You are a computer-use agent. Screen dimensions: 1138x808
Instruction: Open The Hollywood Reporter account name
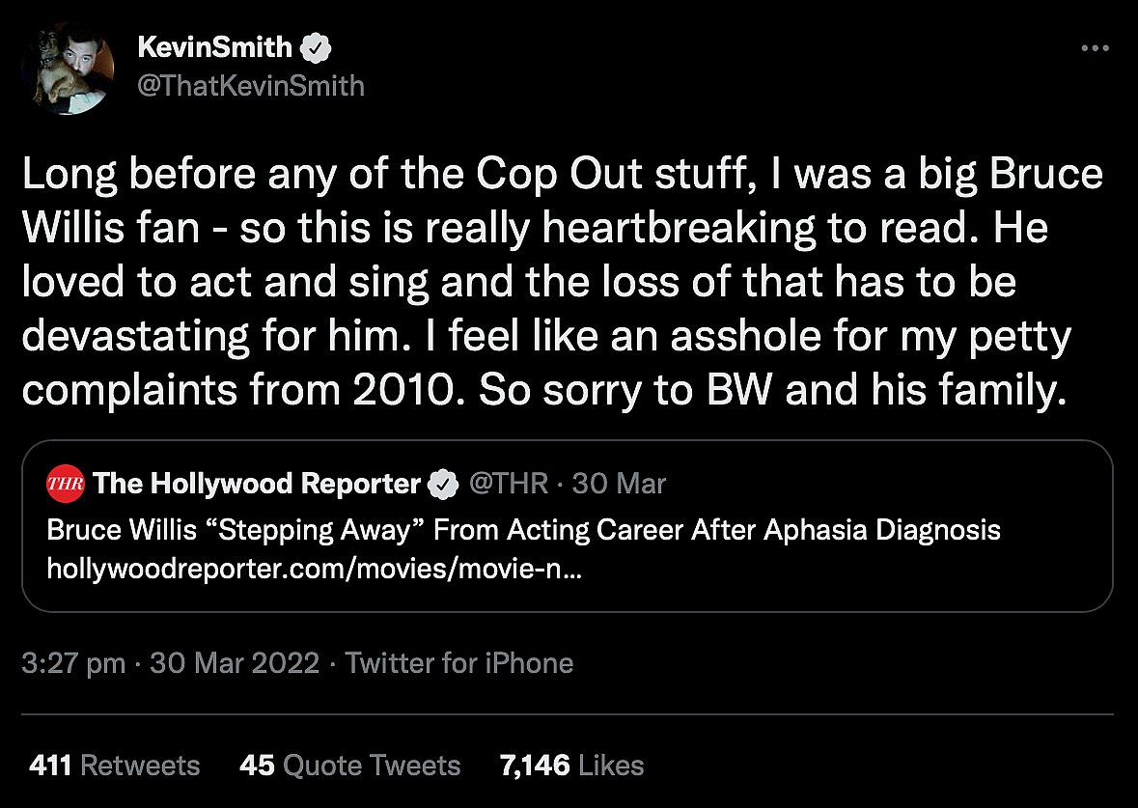(x=257, y=483)
